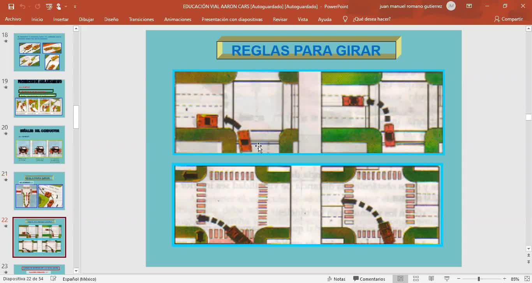Switch to Normal view icon
This screenshot has height=283, width=532.
pyautogui.click(x=400, y=279)
